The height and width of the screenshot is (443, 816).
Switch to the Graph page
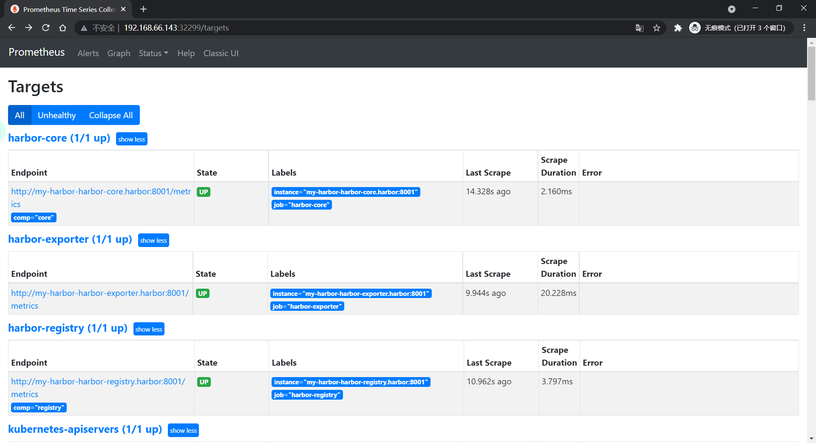click(119, 53)
